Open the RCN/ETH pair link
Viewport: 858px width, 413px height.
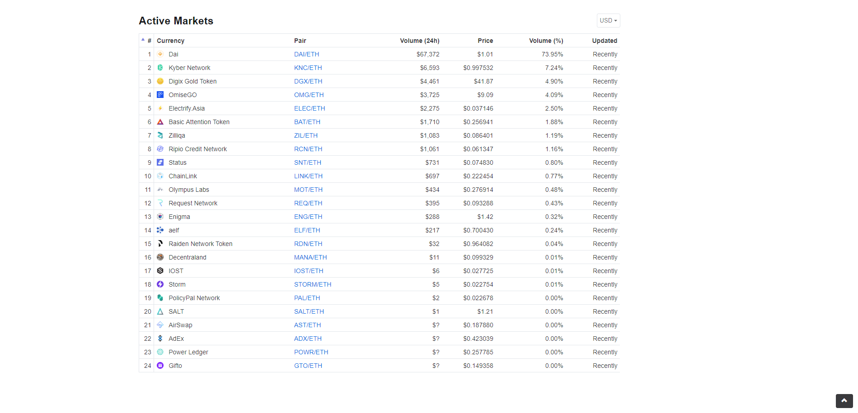tap(308, 149)
